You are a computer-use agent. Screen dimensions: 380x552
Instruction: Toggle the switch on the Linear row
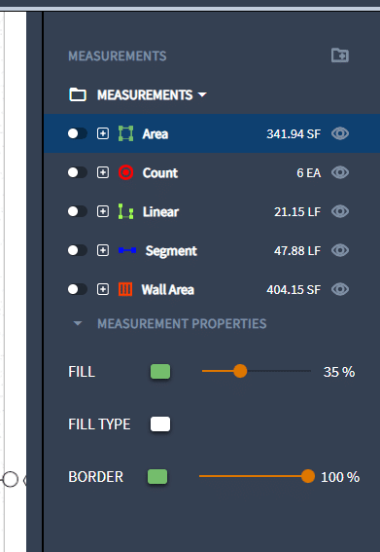click(78, 211)
